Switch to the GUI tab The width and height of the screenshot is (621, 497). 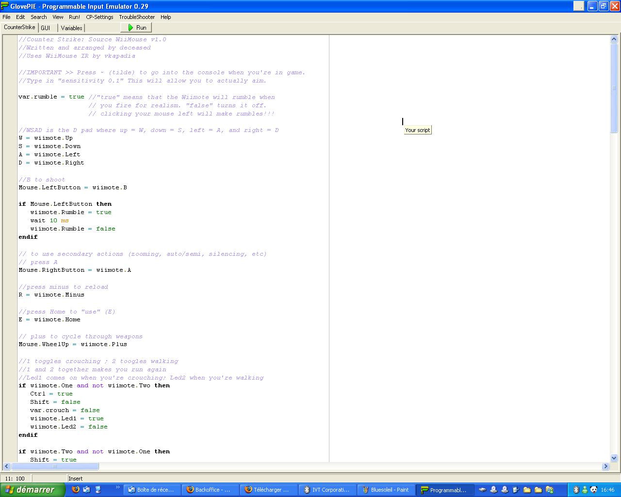46,28
